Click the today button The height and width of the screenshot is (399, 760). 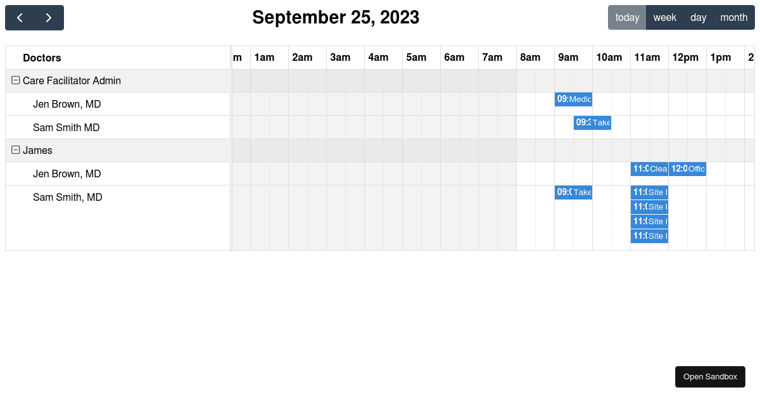click(626, 17)
